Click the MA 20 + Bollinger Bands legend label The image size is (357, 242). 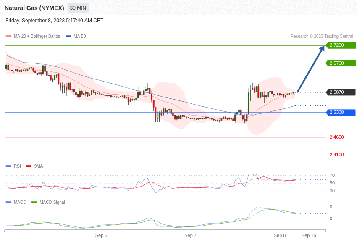[x=37, y=36]
